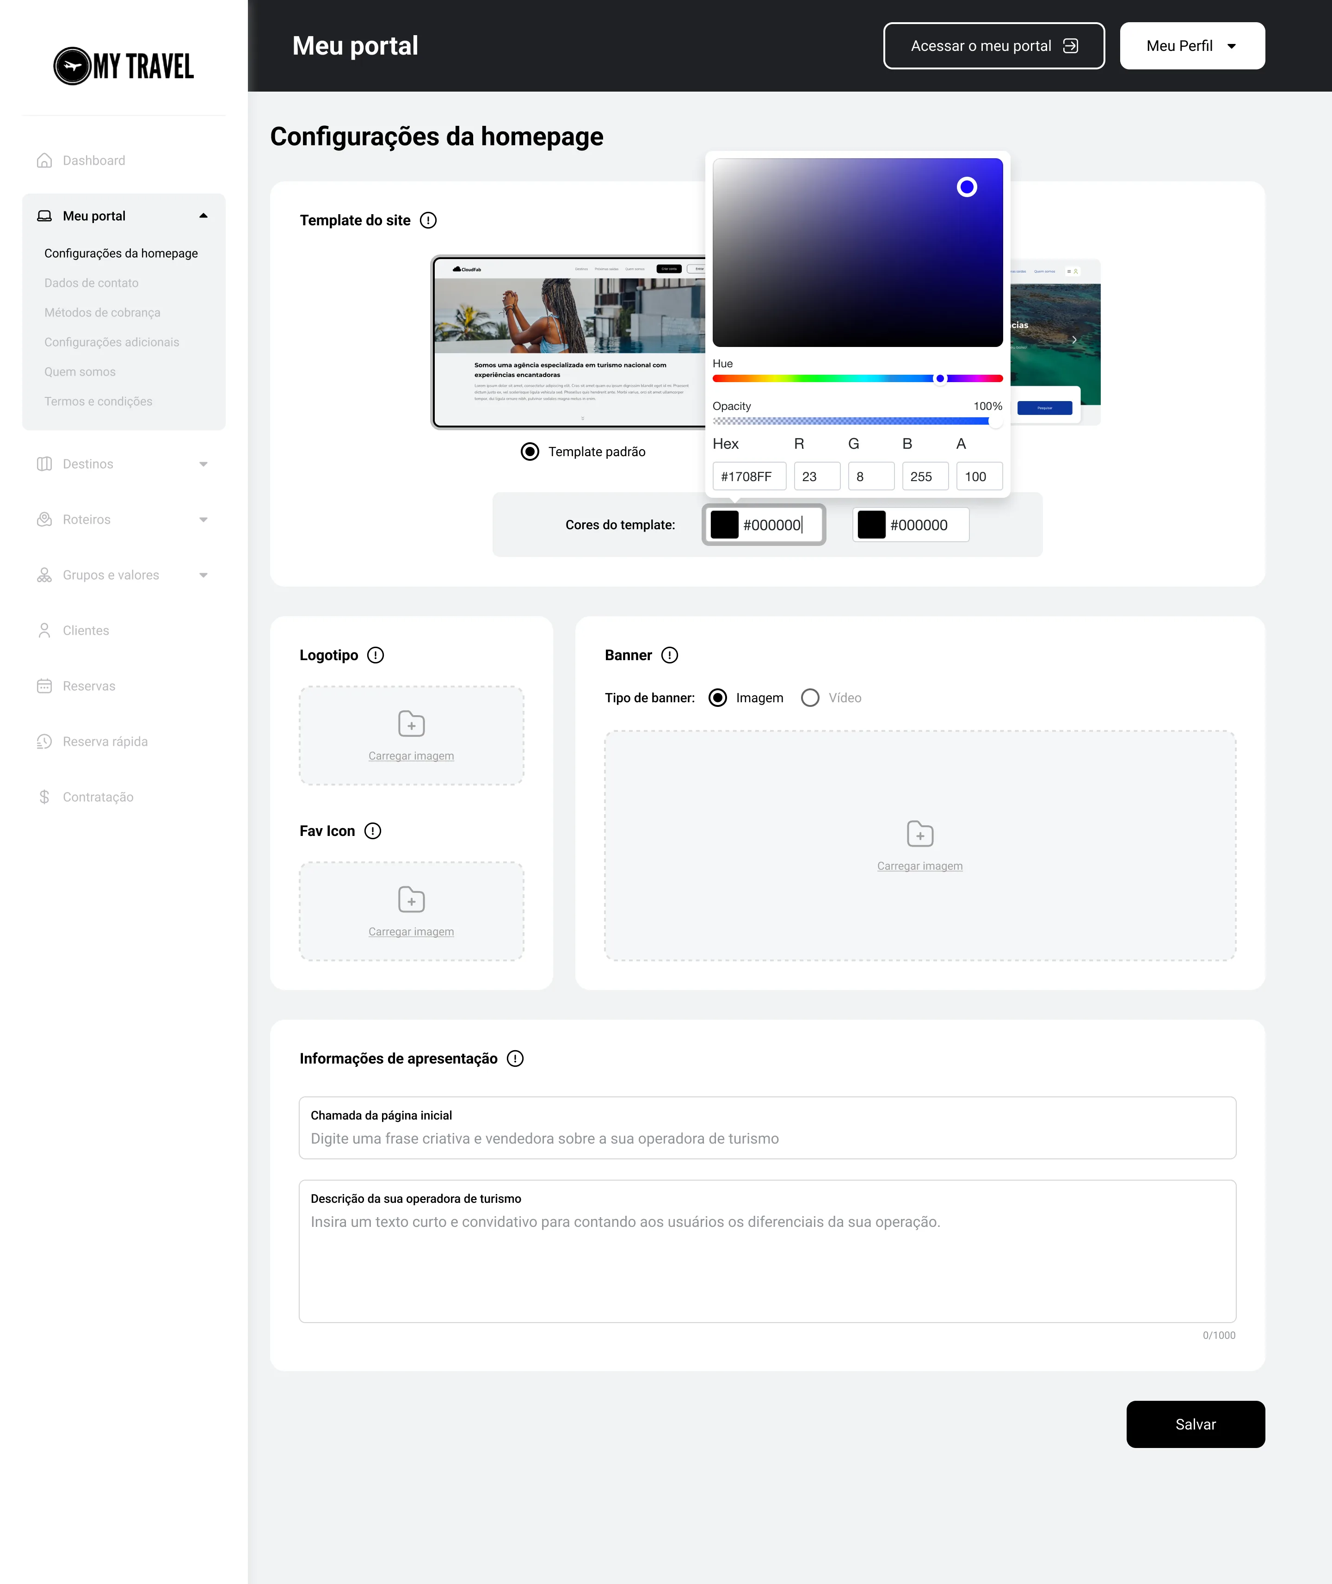1332x1584 pixels.
Task: Click the Logotipo upload folder icon
Action: (412, 724)
